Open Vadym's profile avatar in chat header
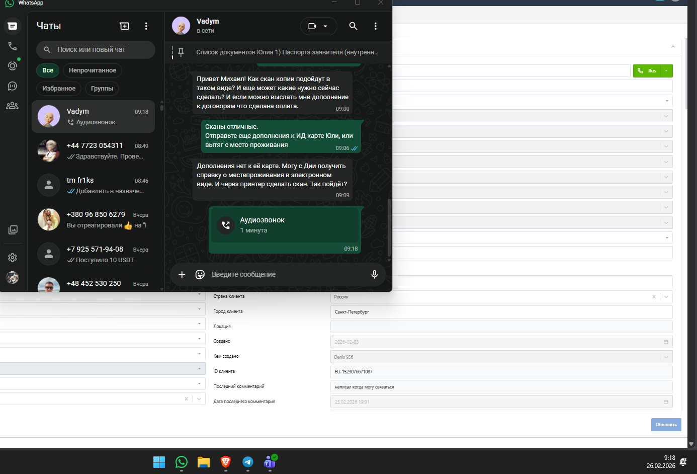This screenshot has width=697, height=474. tap(181, 26)
